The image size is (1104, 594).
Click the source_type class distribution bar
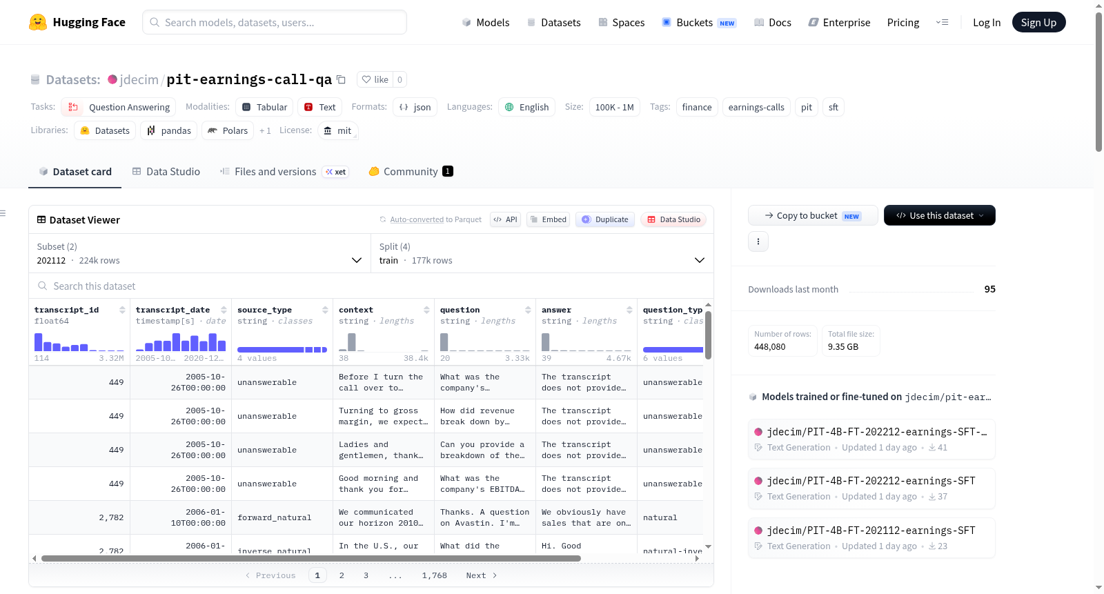pos(282,350)
